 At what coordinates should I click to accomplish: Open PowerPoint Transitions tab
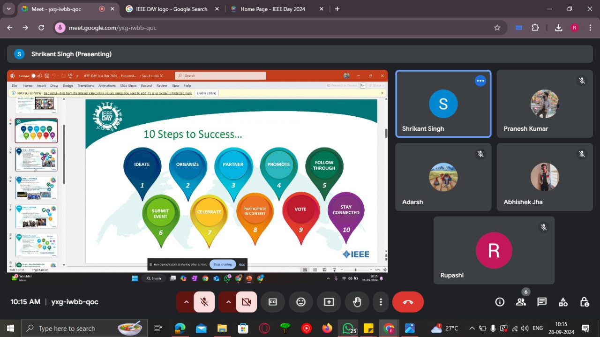coord(86,86)
